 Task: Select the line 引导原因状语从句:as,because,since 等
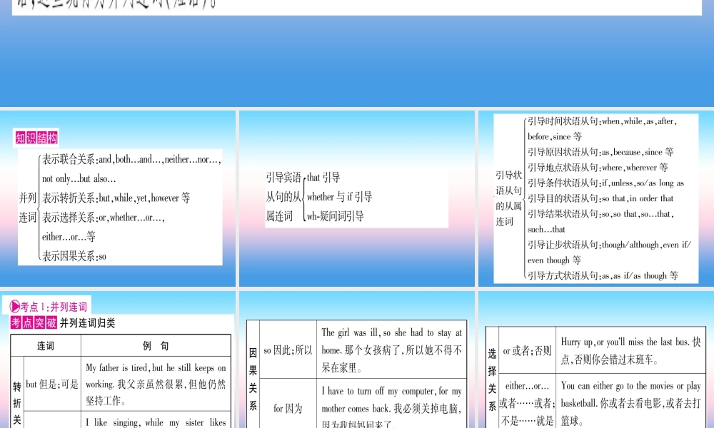tap(600, 152)
